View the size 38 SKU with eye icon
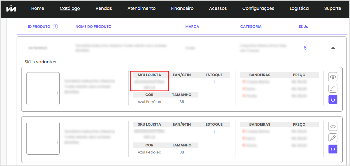This screenshot has height=166, width=350. 333,126
